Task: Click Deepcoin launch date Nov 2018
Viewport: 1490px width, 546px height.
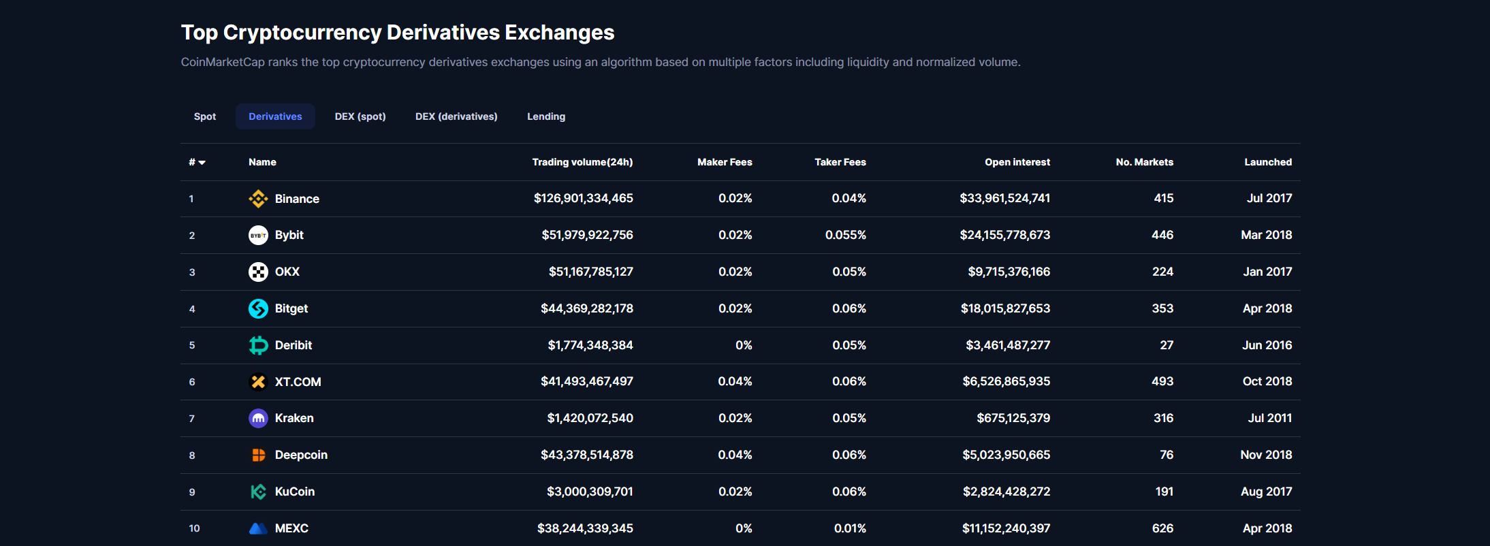Action: point(1266,455)
